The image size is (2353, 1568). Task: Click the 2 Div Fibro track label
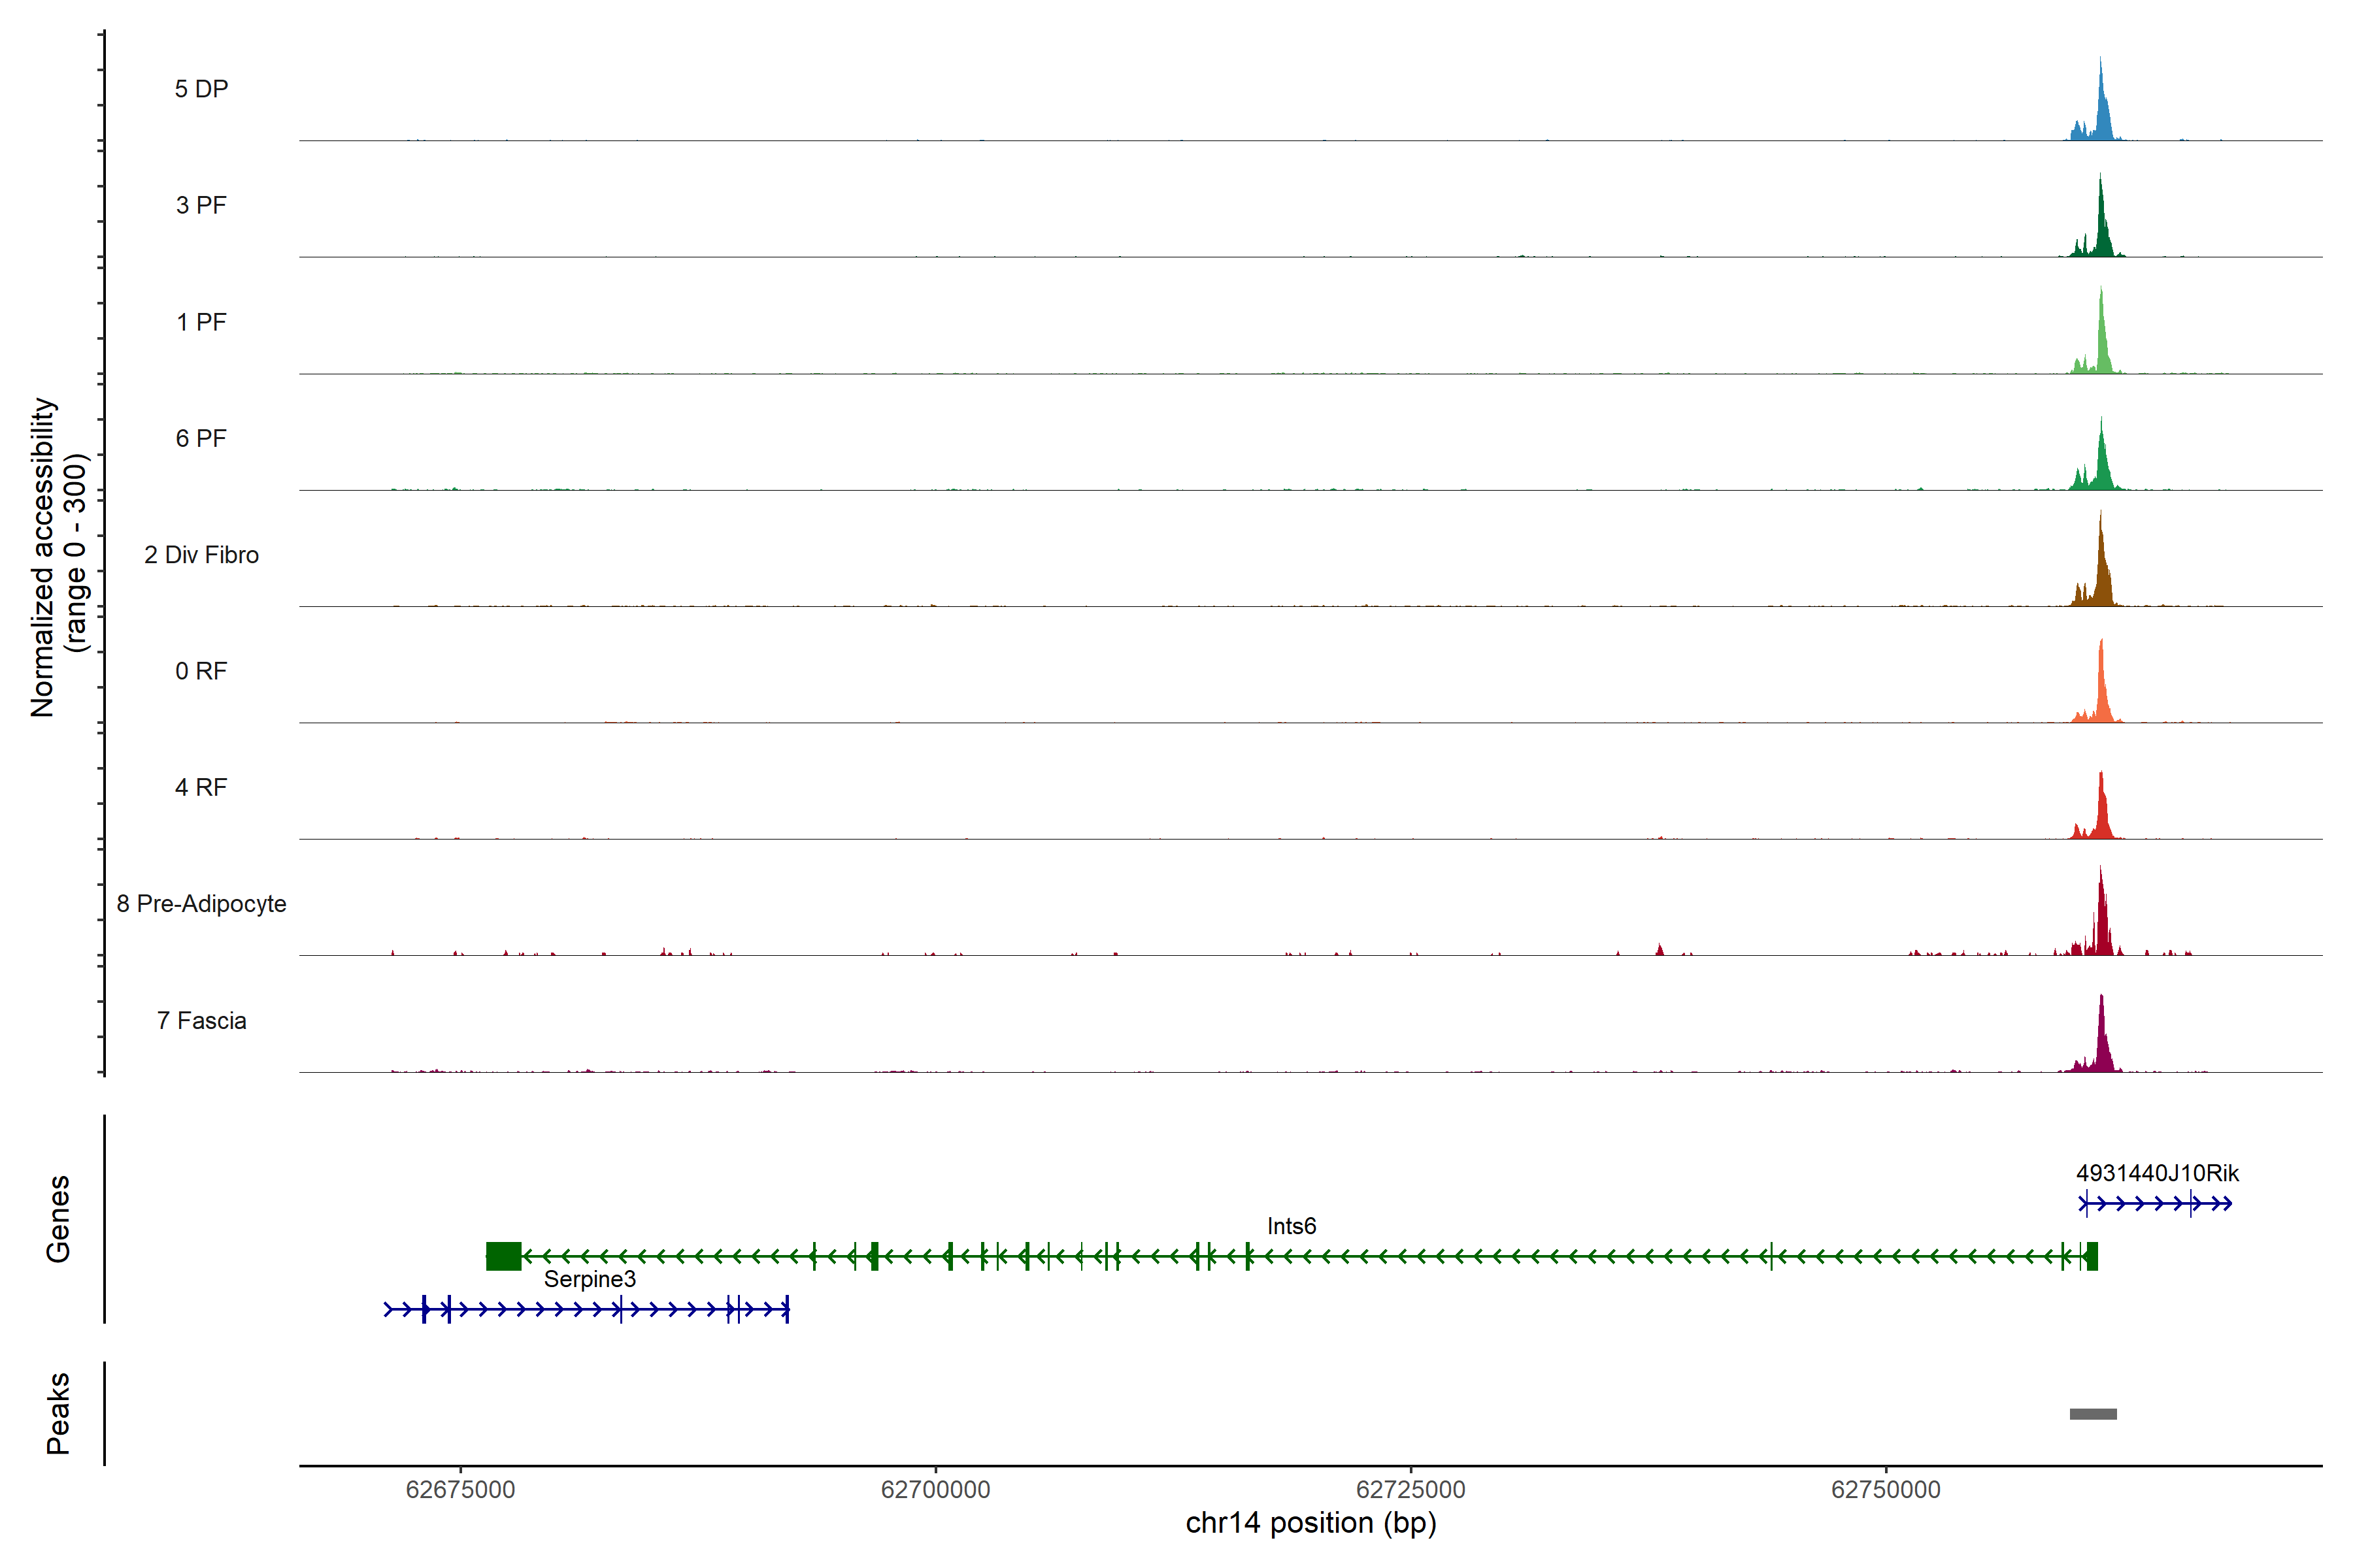click(201, 555)
